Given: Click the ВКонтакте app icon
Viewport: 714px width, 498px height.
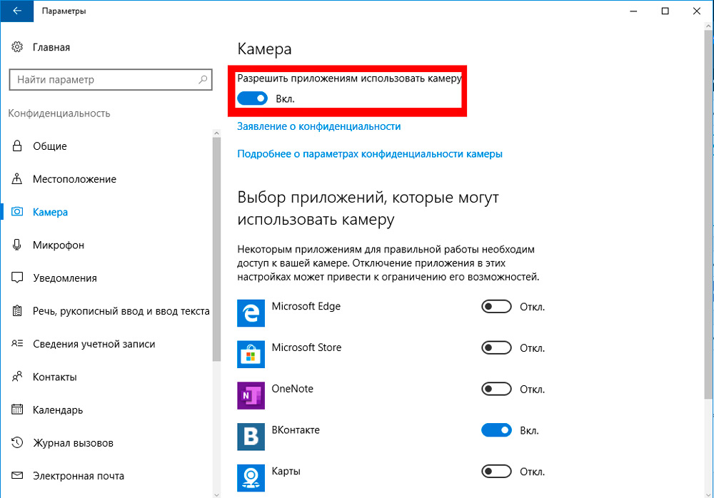Looking at the screenshot, I should 251,437.
